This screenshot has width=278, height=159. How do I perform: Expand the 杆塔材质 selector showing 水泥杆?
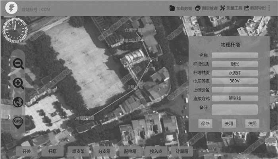(235, 73)
